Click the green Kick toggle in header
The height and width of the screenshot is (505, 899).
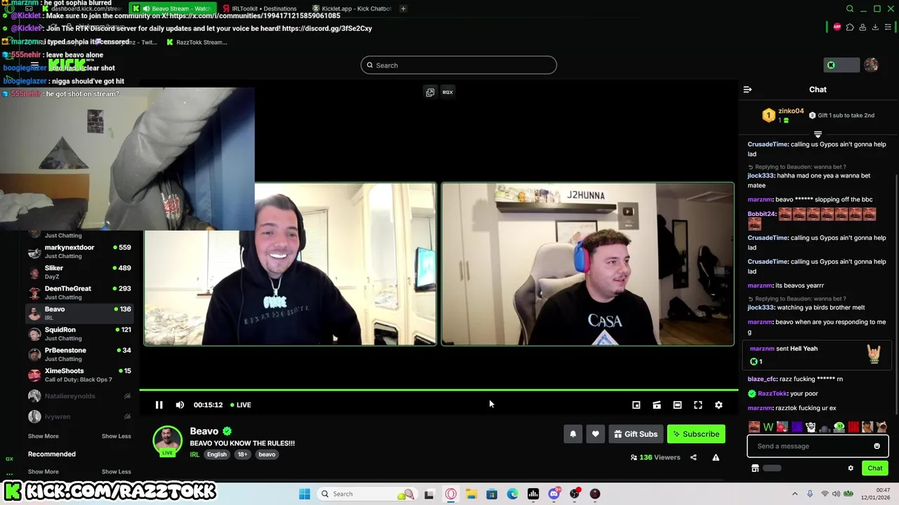[841, 65]
